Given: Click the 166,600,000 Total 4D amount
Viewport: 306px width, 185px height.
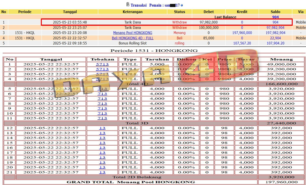Looking at the screenshot, I should click(x=281, y=84).
